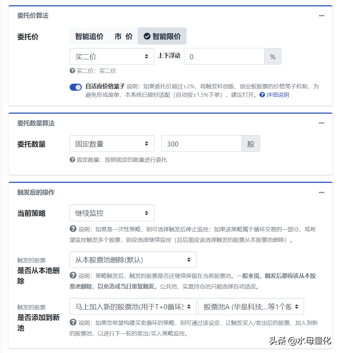Image resolution: width=339 pixels, height=353 pixels.
Task: Collapse the 委托数量算法 panel
Action: (x=321, y=123)
